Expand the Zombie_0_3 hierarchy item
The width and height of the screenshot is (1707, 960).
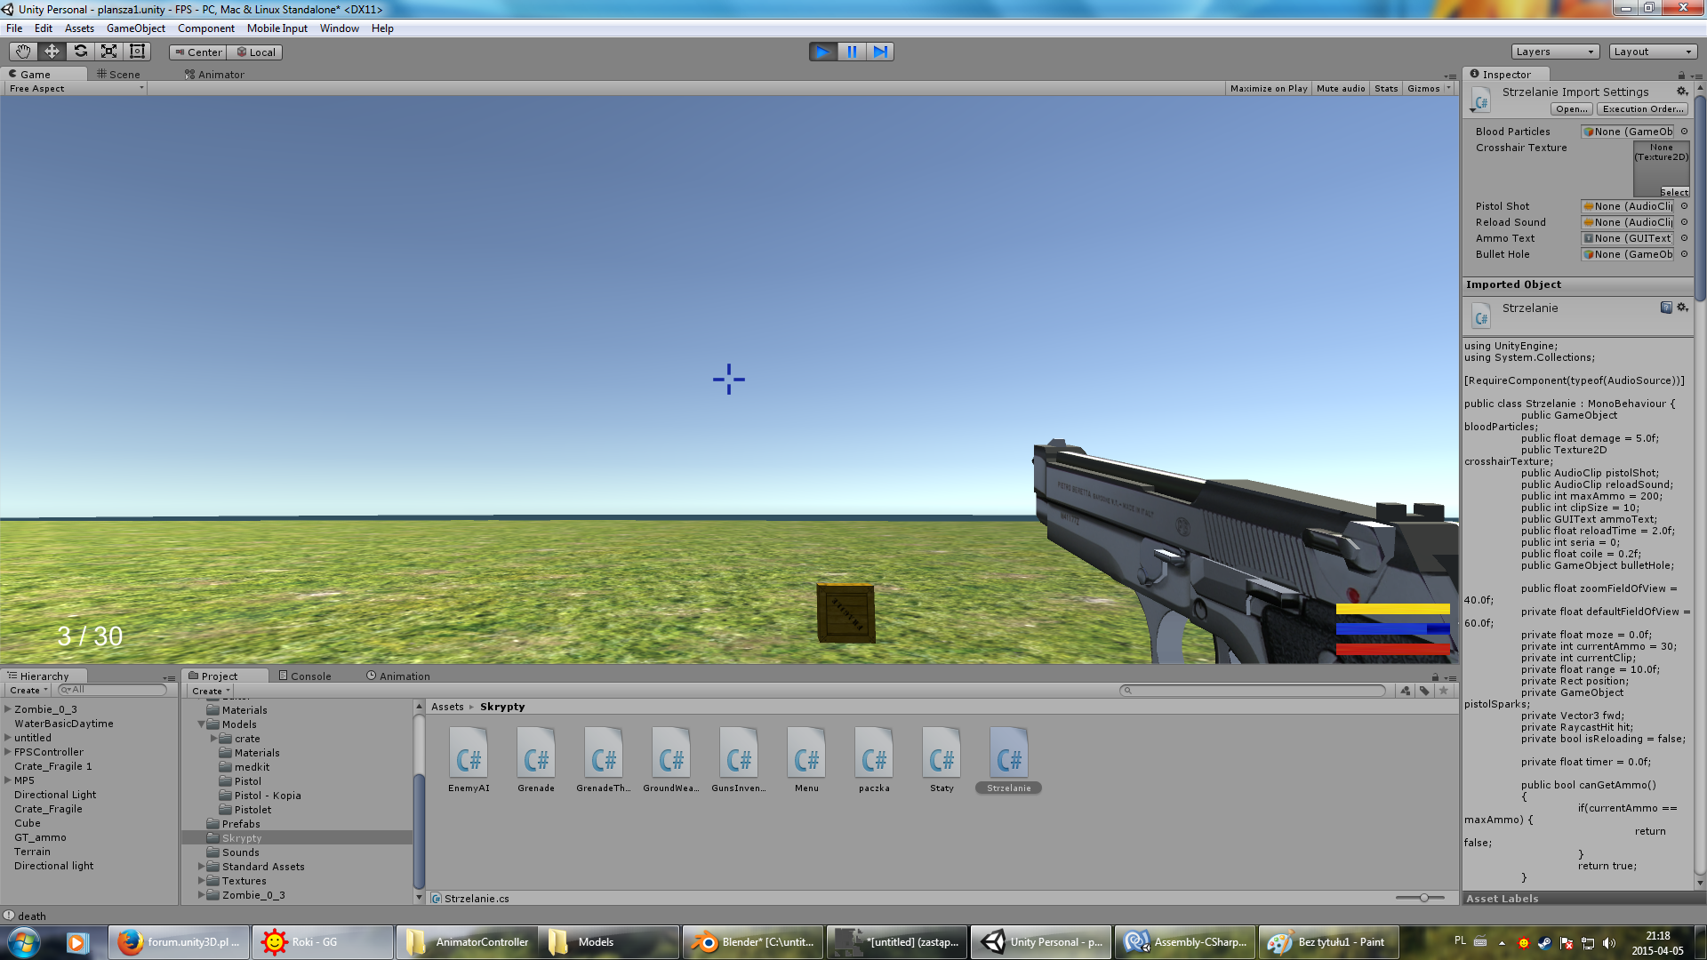tap(8, 709)
